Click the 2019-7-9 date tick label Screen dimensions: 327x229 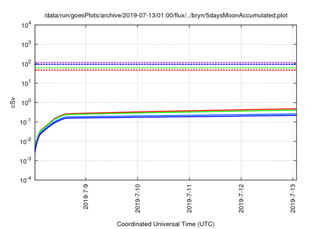click(86, 197)
